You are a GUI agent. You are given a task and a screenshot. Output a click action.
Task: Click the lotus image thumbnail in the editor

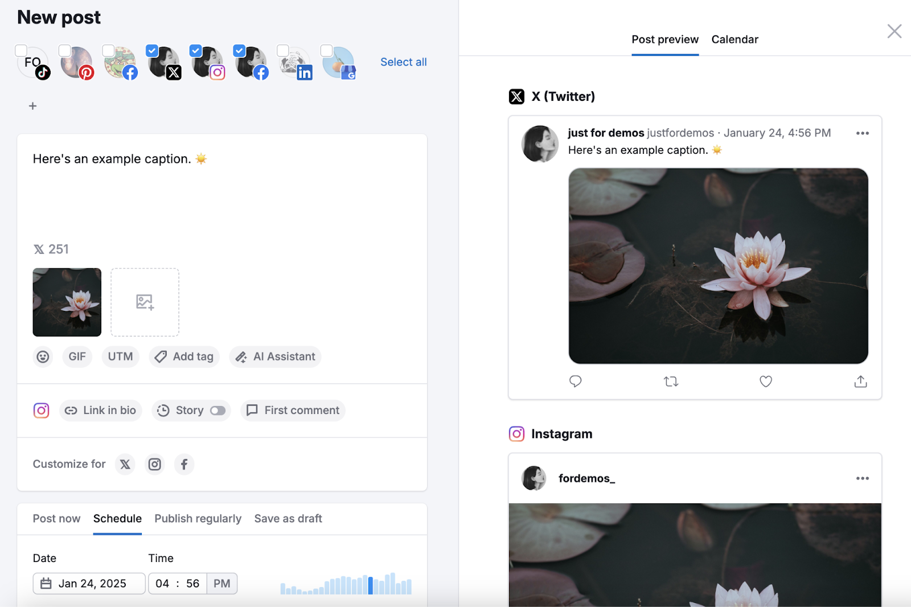pos(67,302)
